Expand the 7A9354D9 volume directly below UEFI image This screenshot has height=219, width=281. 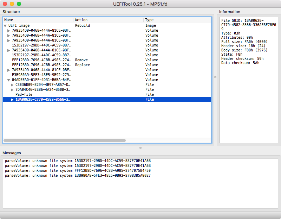click(8, 31)
